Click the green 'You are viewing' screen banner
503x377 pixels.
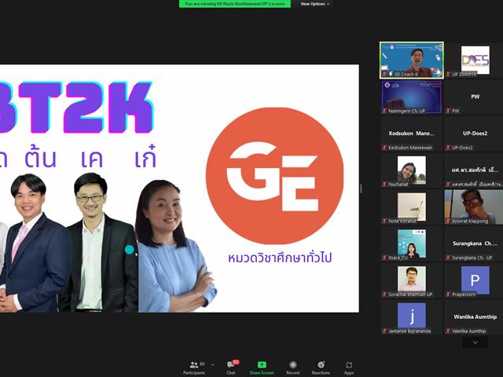point(235,4)
